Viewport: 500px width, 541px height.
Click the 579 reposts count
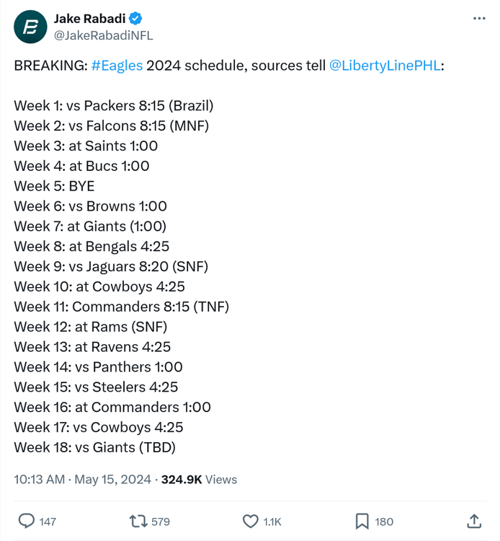[x=161, y=522]
